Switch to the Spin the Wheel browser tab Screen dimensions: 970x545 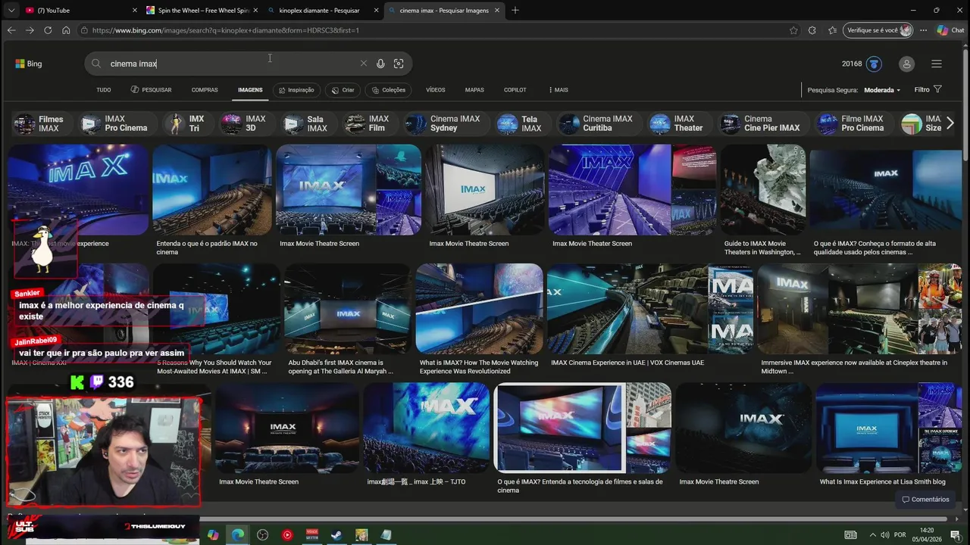(x=201, y=11)
